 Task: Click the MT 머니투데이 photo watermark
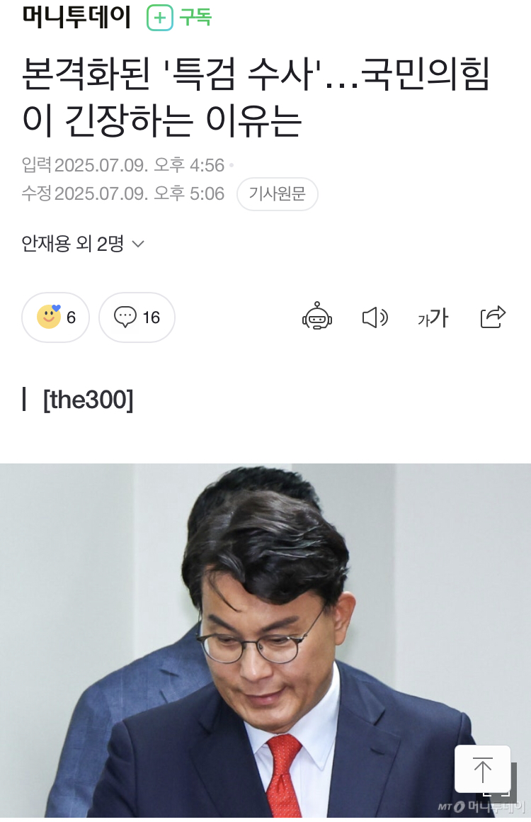point(481,806)
